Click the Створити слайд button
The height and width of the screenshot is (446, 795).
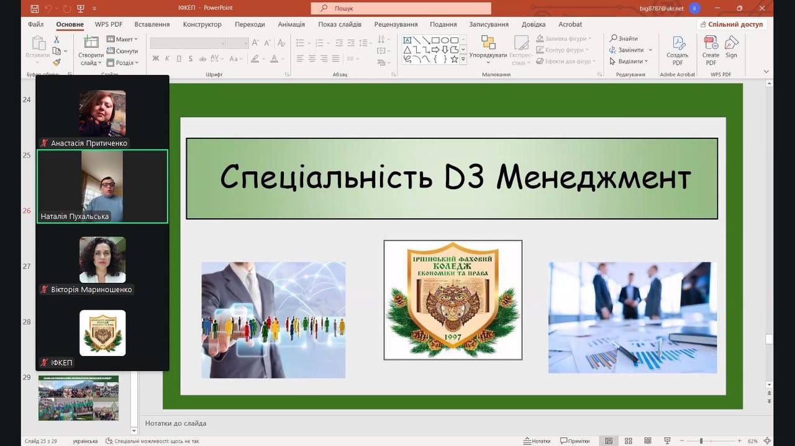click(91, 51)
